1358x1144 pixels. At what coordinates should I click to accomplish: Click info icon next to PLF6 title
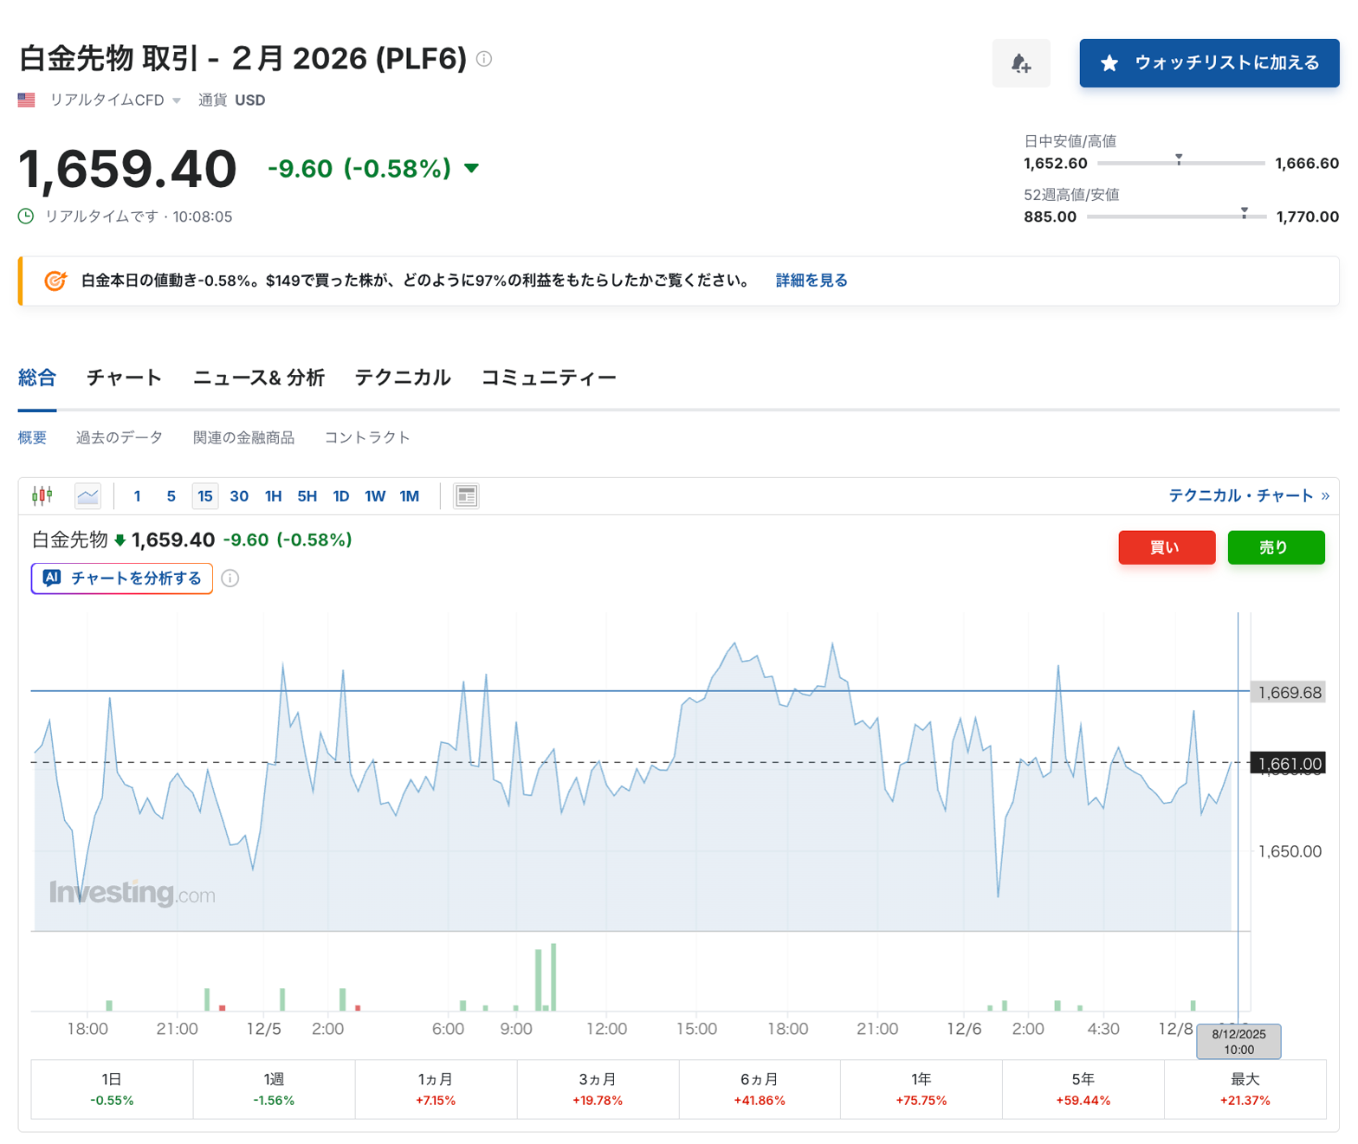pyautogui.click(x=484, y=59)
